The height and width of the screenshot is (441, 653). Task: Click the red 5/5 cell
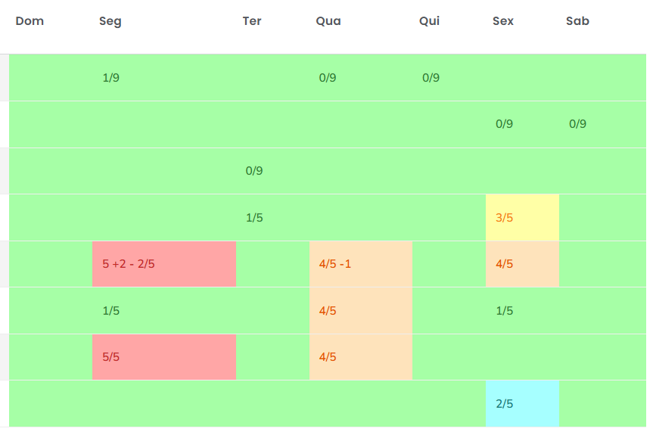(x=163, y=357)
